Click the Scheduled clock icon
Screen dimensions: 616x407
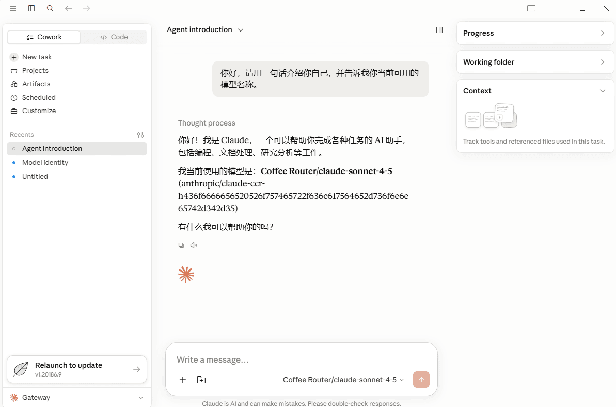click(x=14, y=98)
